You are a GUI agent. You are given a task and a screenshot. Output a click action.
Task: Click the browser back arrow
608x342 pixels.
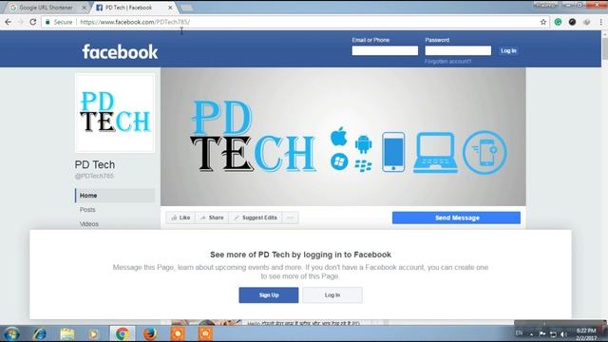click(8, 22)
